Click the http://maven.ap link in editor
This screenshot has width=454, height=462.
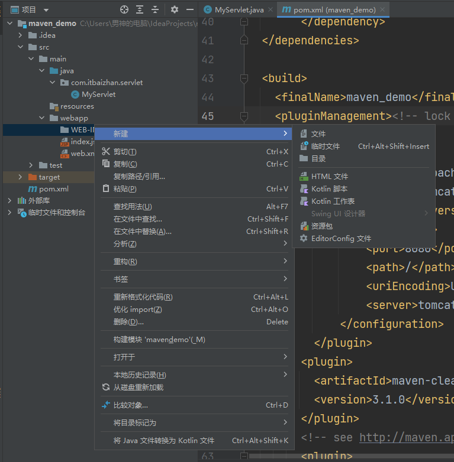click(407, 438)
